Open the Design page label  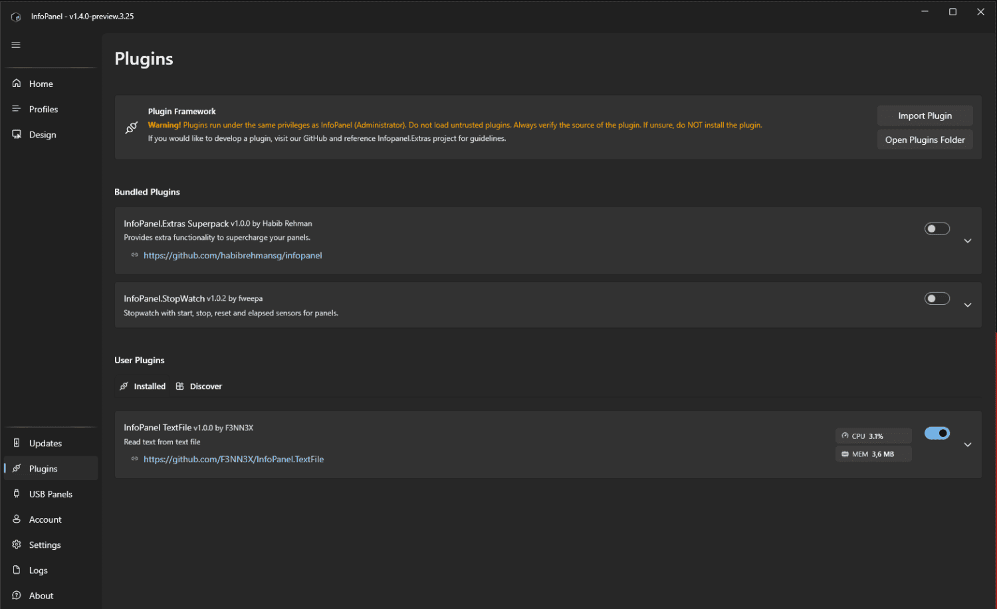click(43, 134)
